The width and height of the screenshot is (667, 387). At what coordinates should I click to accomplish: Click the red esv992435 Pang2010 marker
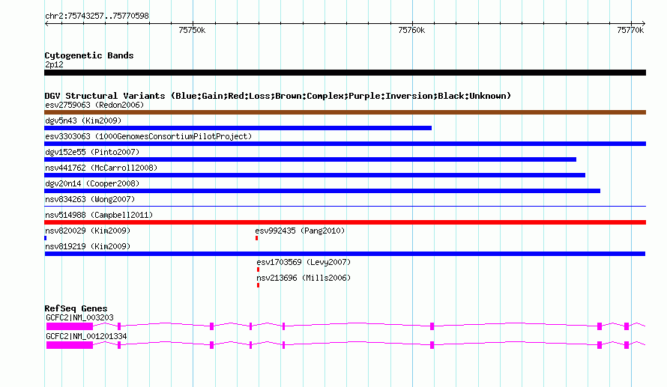point(256,238)
